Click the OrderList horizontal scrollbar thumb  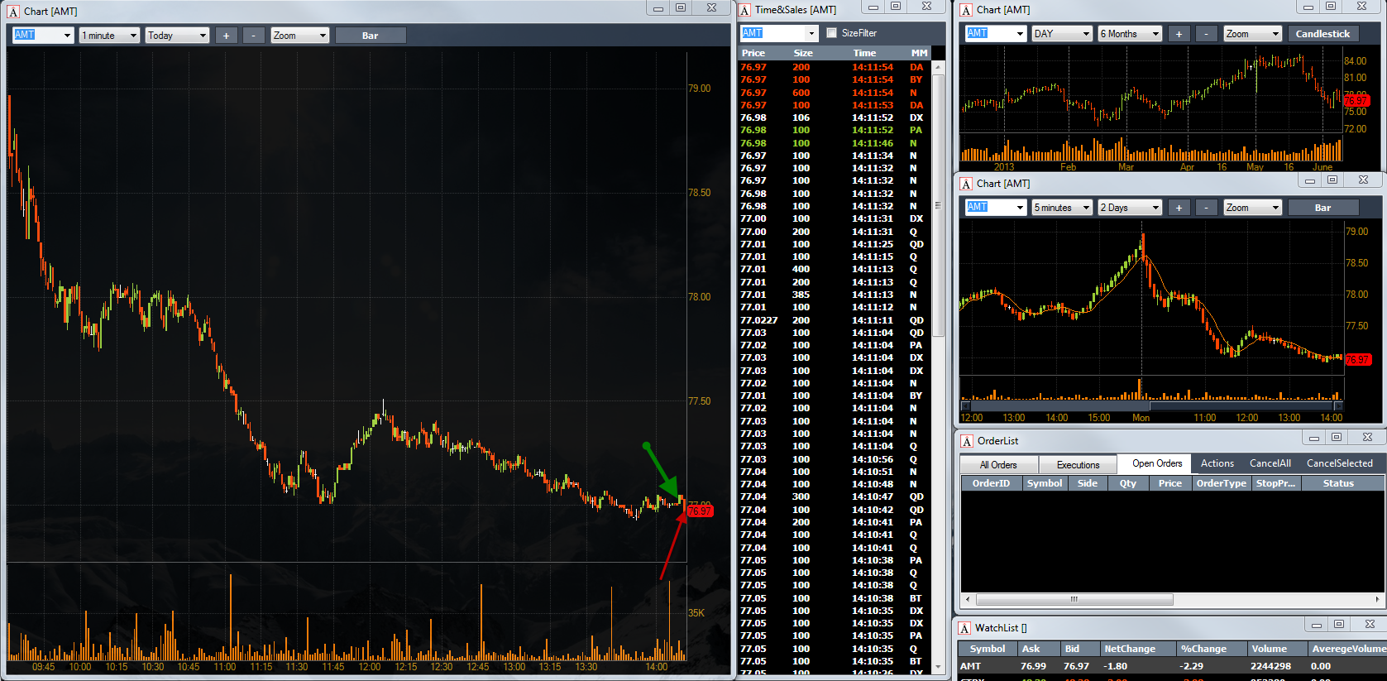tap(1074, 599)
